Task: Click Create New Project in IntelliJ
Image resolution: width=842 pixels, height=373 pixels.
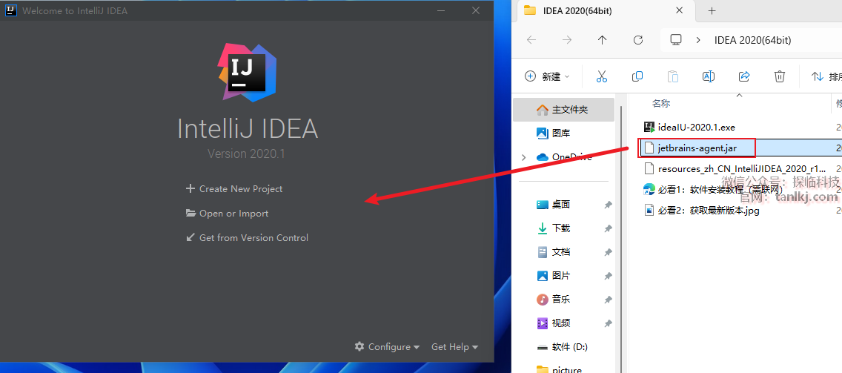Action: pyautogui.click(x=234, y=188)
